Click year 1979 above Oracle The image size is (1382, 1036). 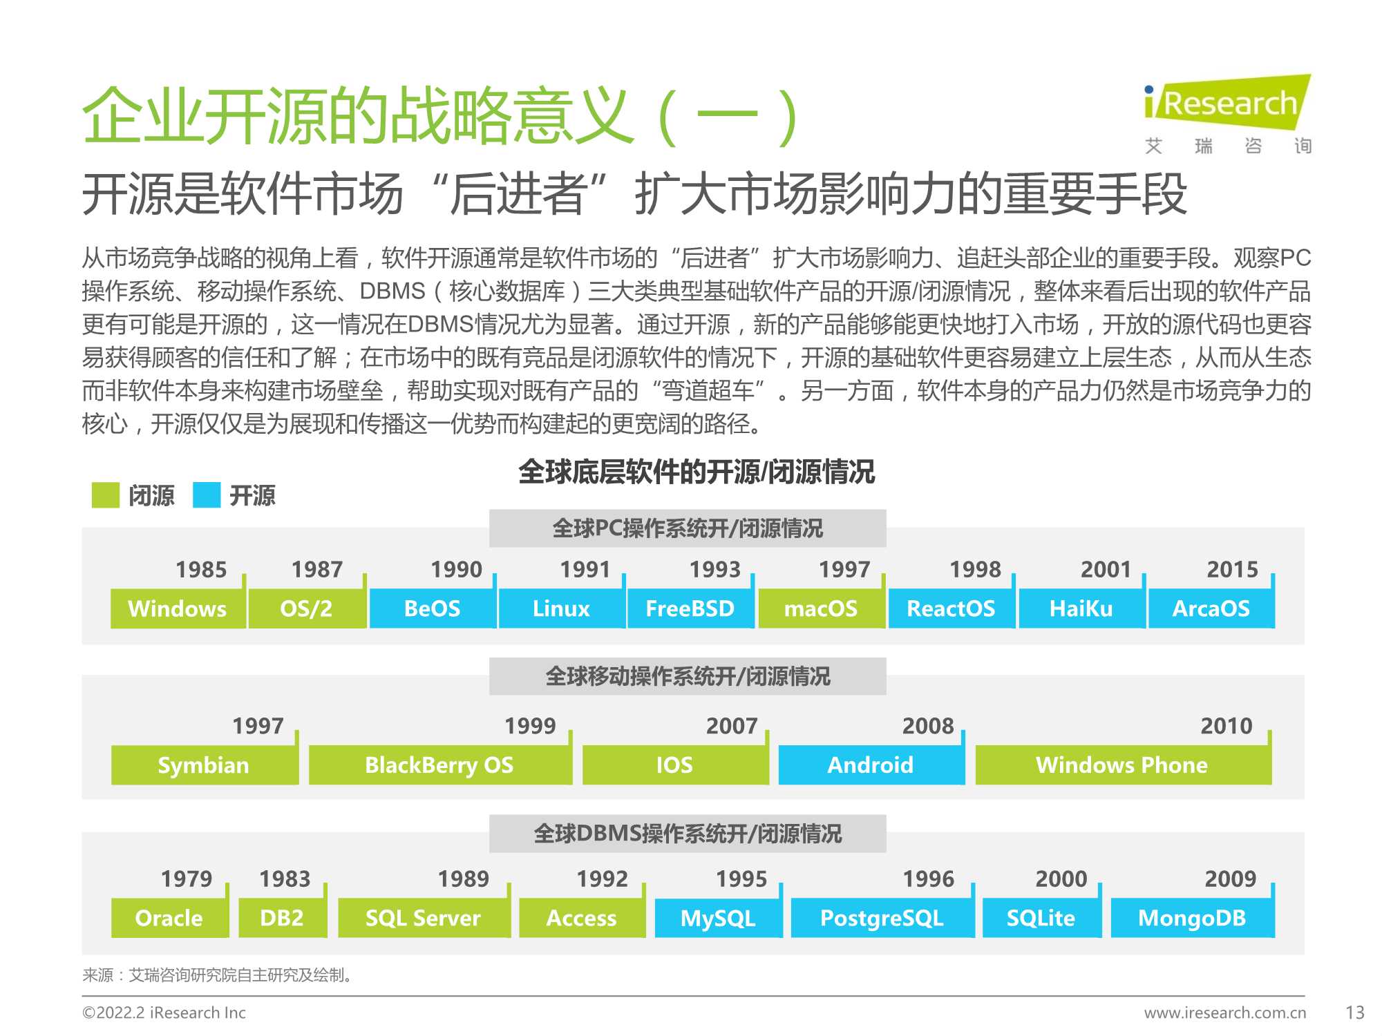(x=187, y=879)
